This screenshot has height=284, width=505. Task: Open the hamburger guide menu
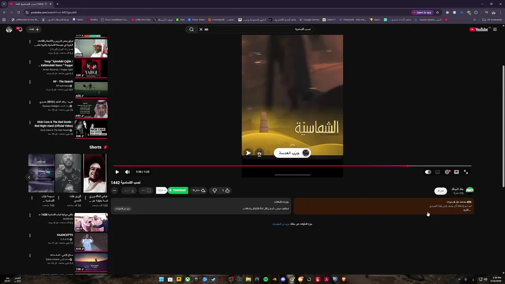point(495,29)
